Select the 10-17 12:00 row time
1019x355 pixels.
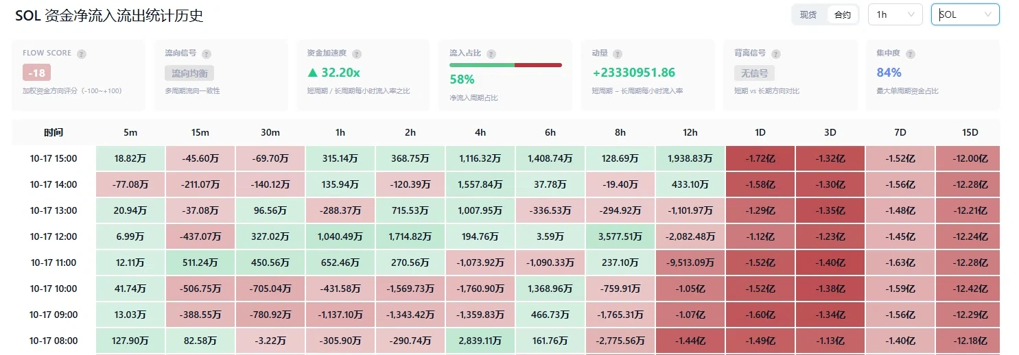point(54,236)
